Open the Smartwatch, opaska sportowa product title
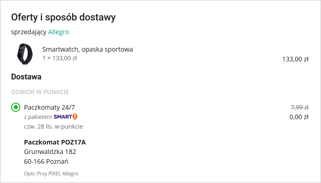 87,49
